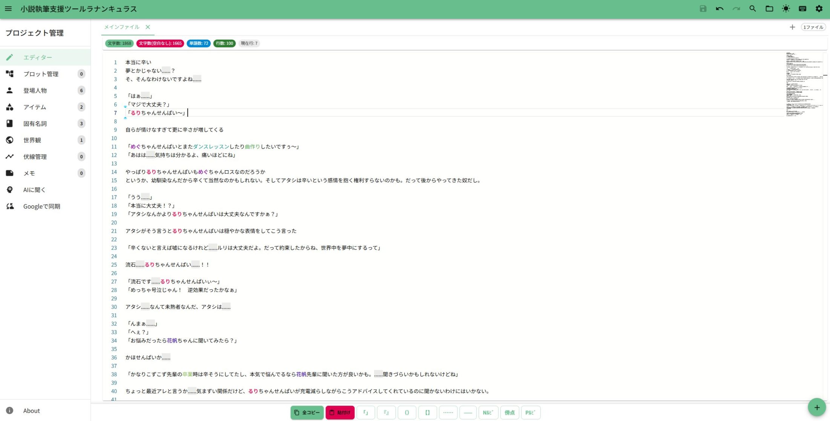Select 登場人物 in sidebar
Viewport: 830px width, 421px height.
(x=35, y=90)
